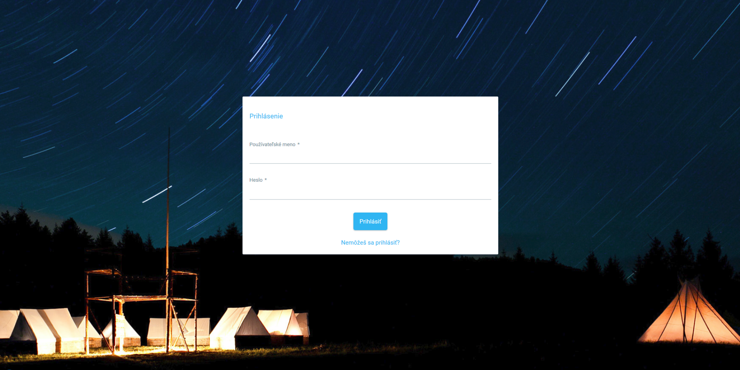The width and height of the screenshot is (740, 370).
Task: Click the asterisk next to Heslo
Action: [x=266, y=180]
